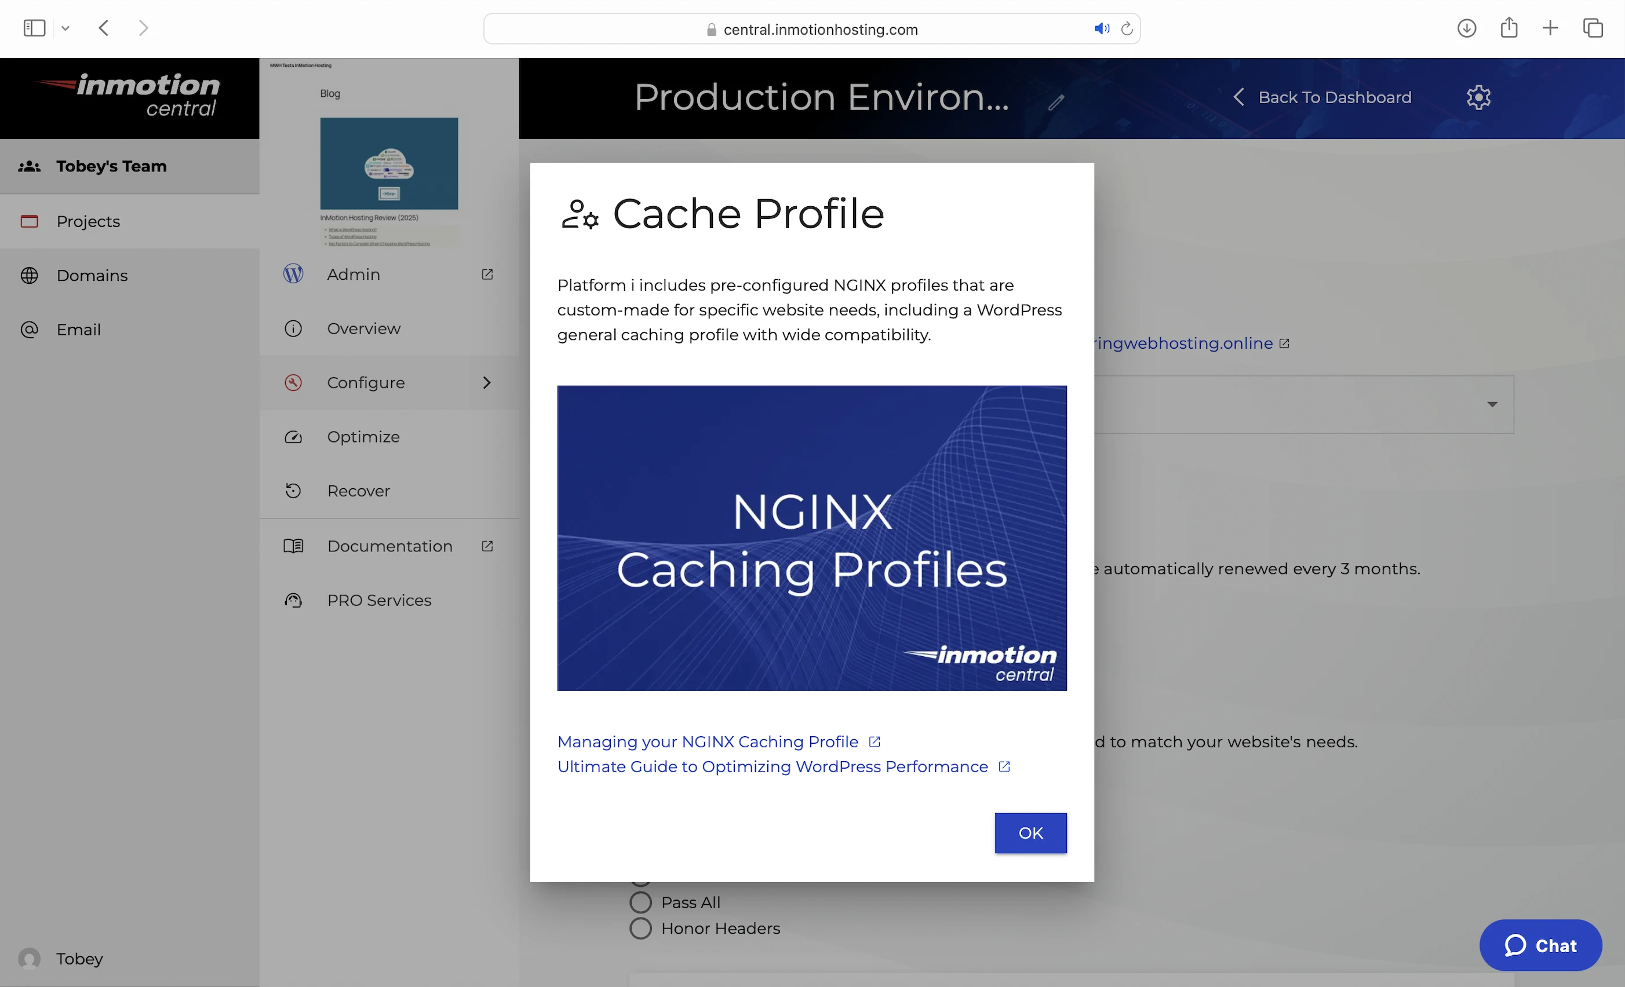Select the Honor Headers radio button

(640, 928)
